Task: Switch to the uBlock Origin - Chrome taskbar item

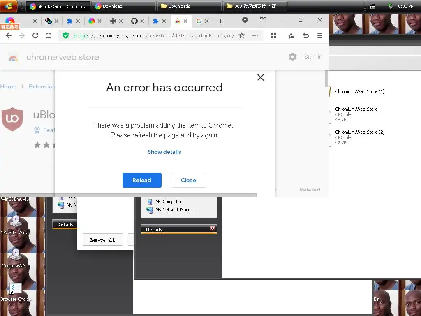Action: point(58,6)
